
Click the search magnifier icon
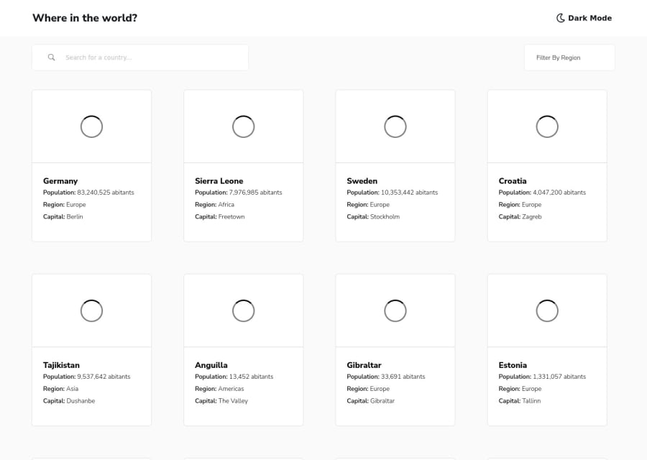(x=51, y=57)
